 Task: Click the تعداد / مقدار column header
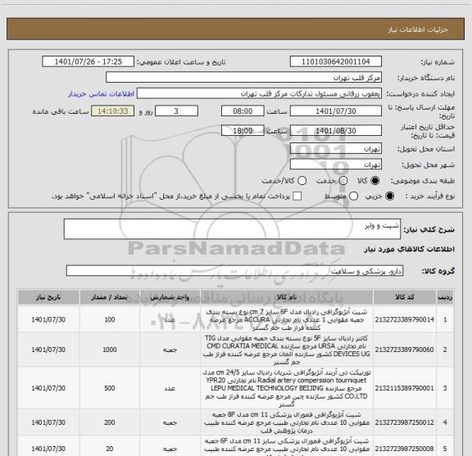point(110,297)
